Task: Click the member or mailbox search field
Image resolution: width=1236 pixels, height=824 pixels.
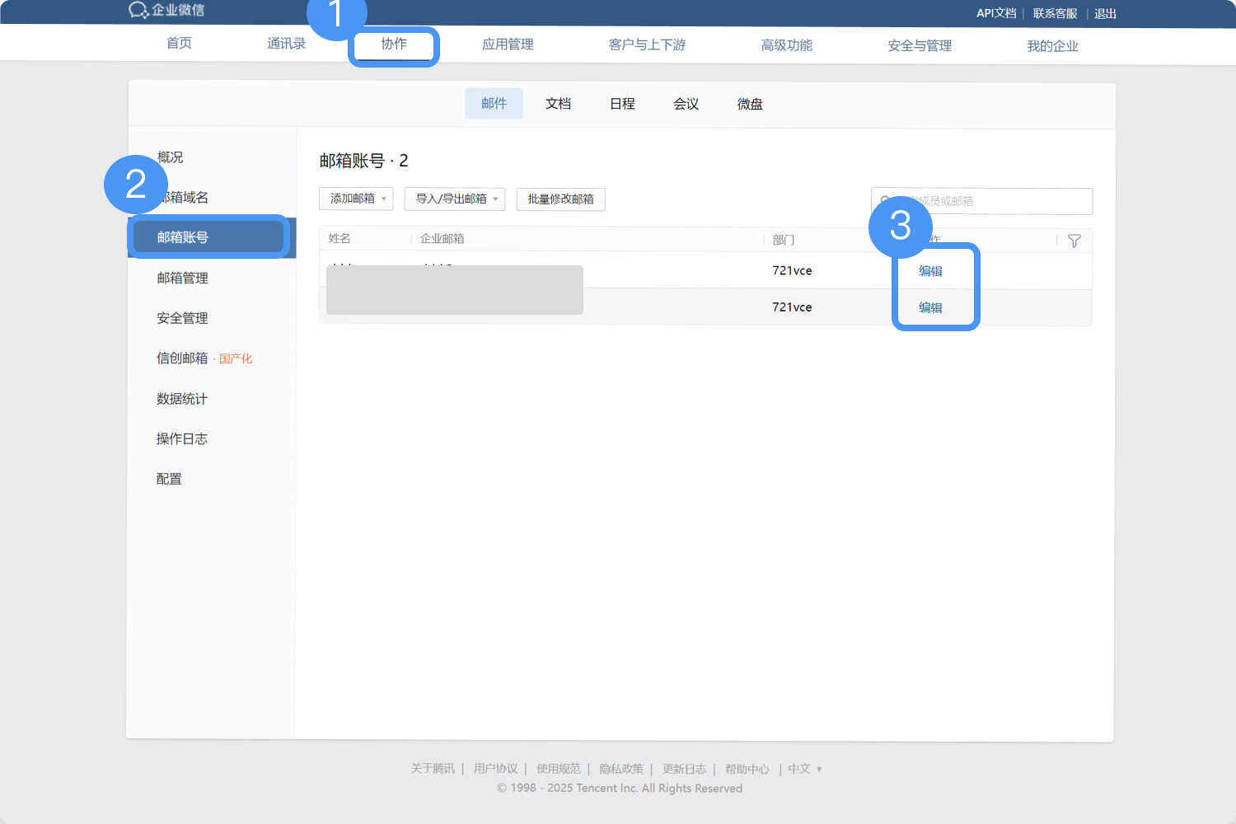Action: (982, 201)
